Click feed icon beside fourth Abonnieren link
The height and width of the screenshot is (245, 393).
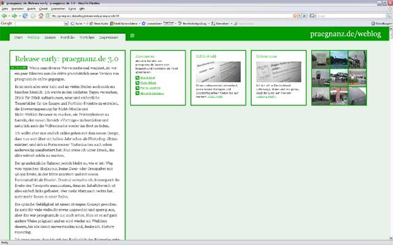(x=138, y=93)
